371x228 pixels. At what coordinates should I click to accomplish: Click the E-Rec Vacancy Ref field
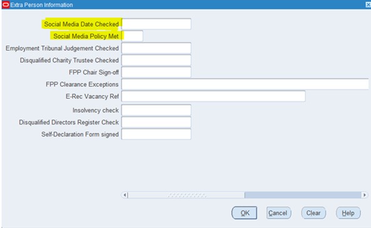(x=213, y=96)
